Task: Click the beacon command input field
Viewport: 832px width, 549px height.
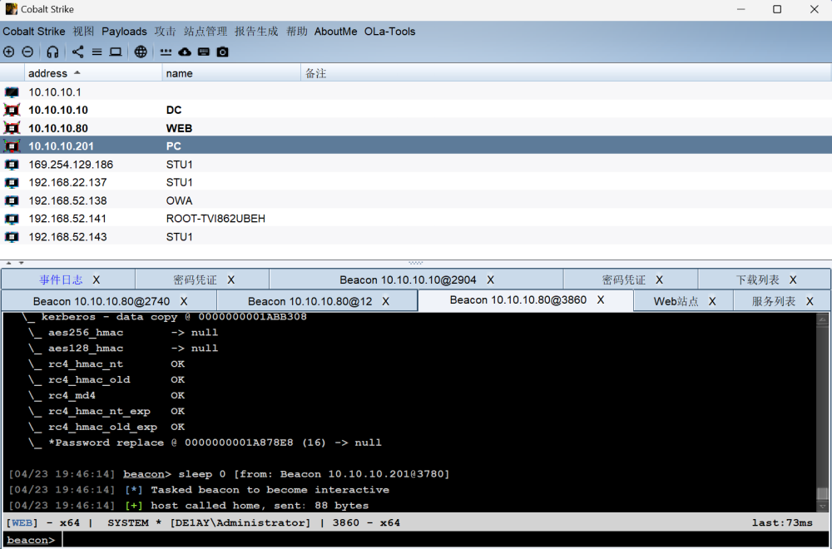Action: (x=441, y=540)
